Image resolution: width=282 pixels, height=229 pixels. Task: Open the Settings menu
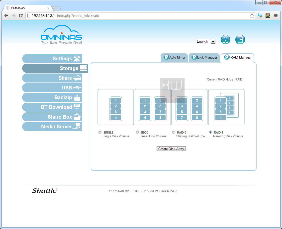[52, 59]
